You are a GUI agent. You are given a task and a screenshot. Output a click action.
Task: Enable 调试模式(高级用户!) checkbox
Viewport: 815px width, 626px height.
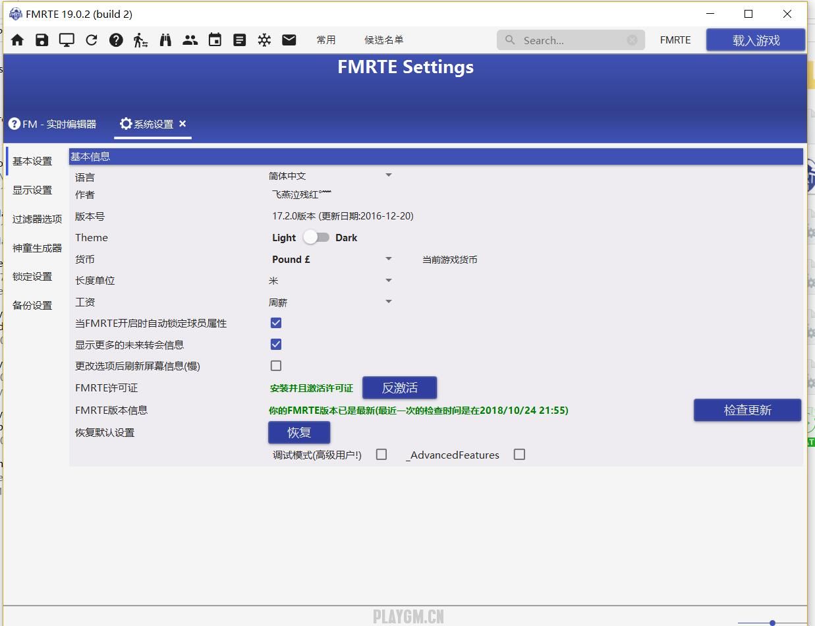point(381,454)
